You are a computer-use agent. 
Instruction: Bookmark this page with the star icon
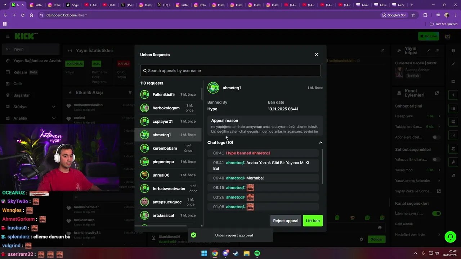pyautogui.click(x=413, y=15)
